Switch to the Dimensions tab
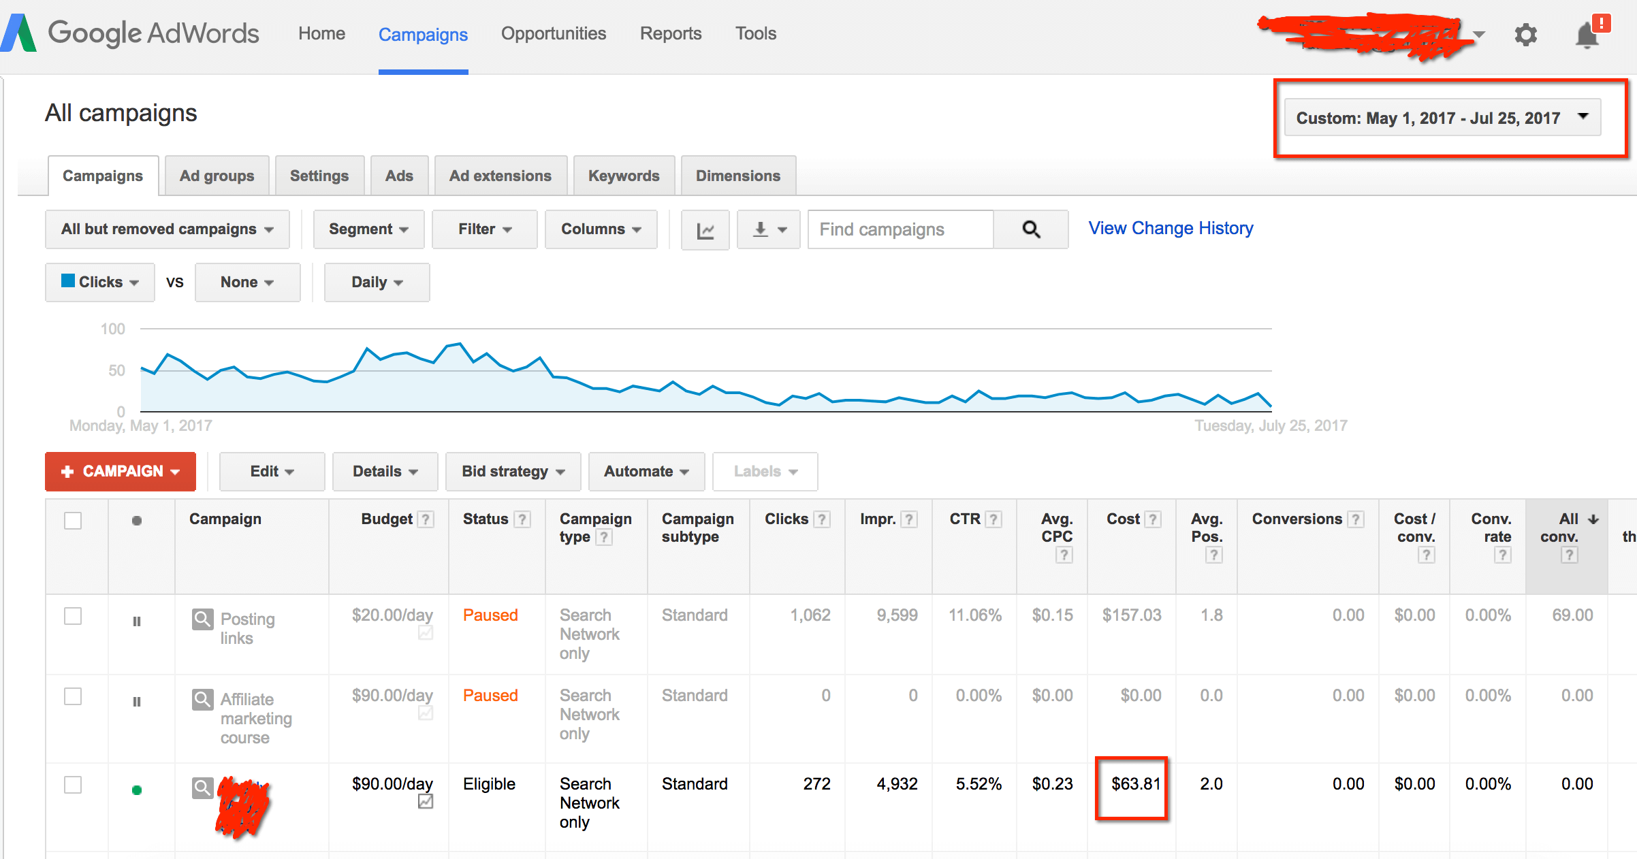The height and width of the screenshot is (859, 1637). click(x=738, y=176)
